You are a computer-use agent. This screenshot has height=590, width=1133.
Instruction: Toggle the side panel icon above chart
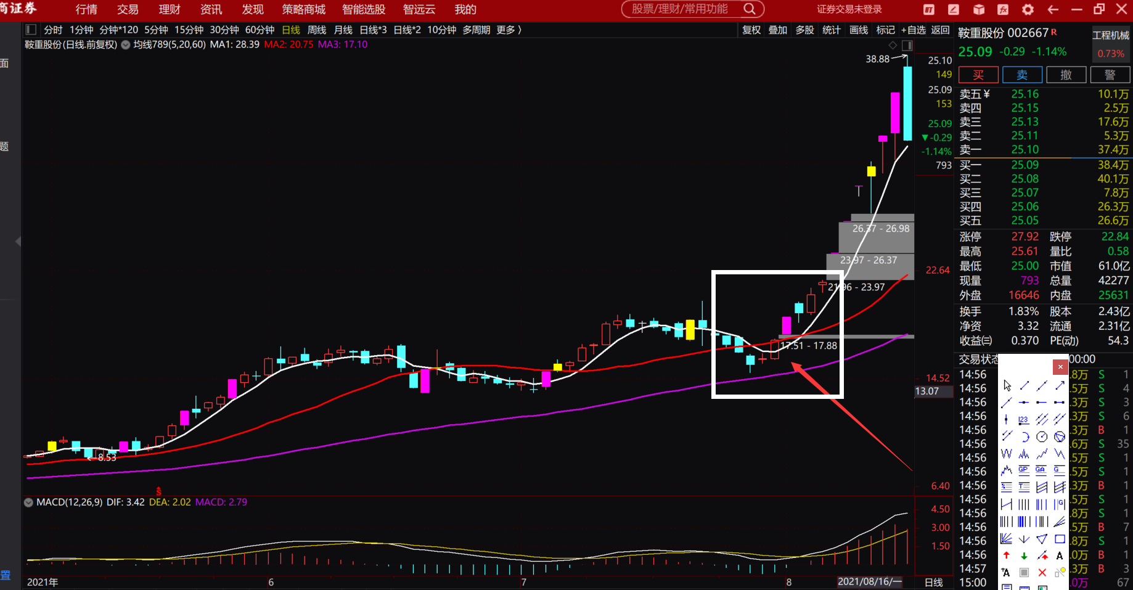click(x=907, y=45)
